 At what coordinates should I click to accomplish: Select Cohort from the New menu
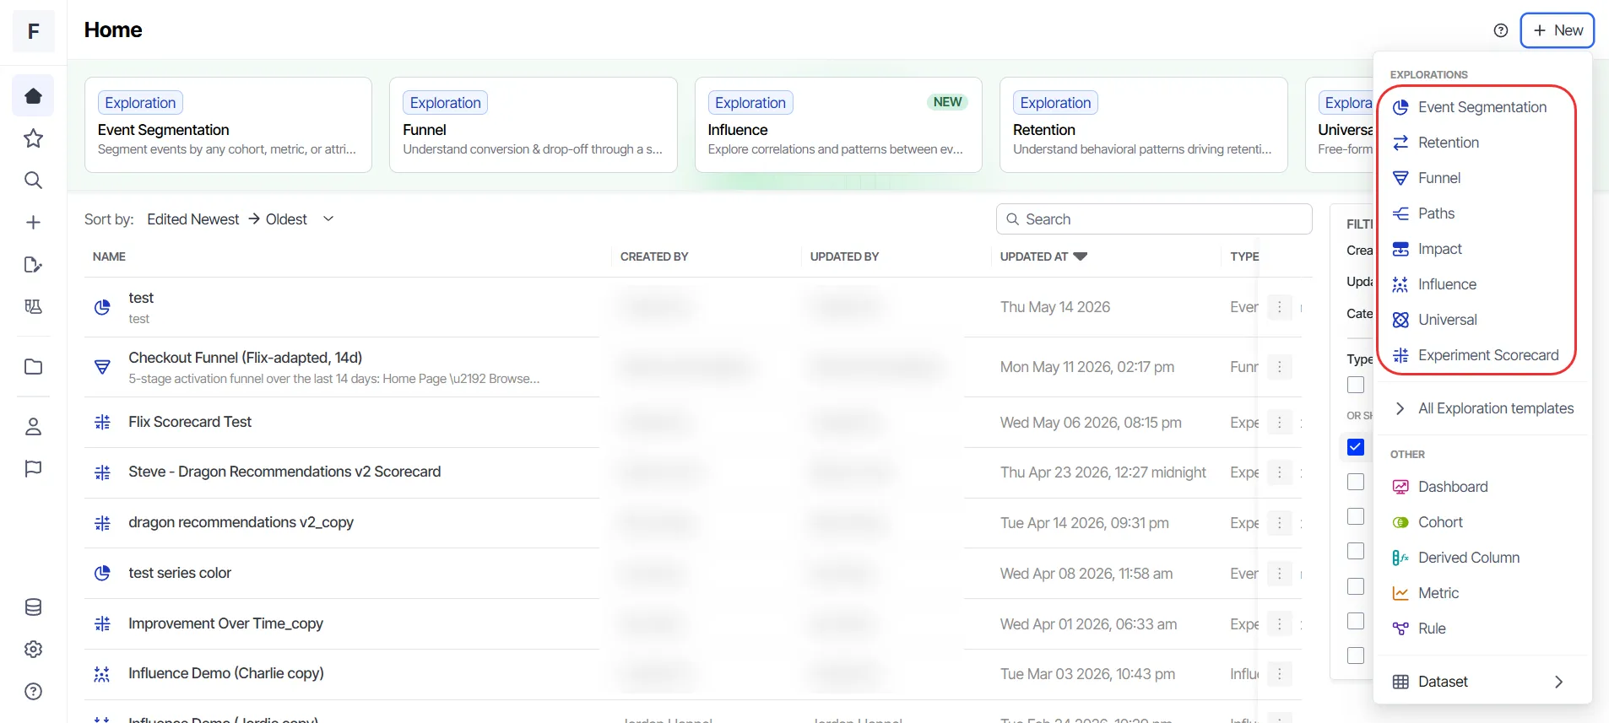pyautogui.click(x=1483, y=522)
